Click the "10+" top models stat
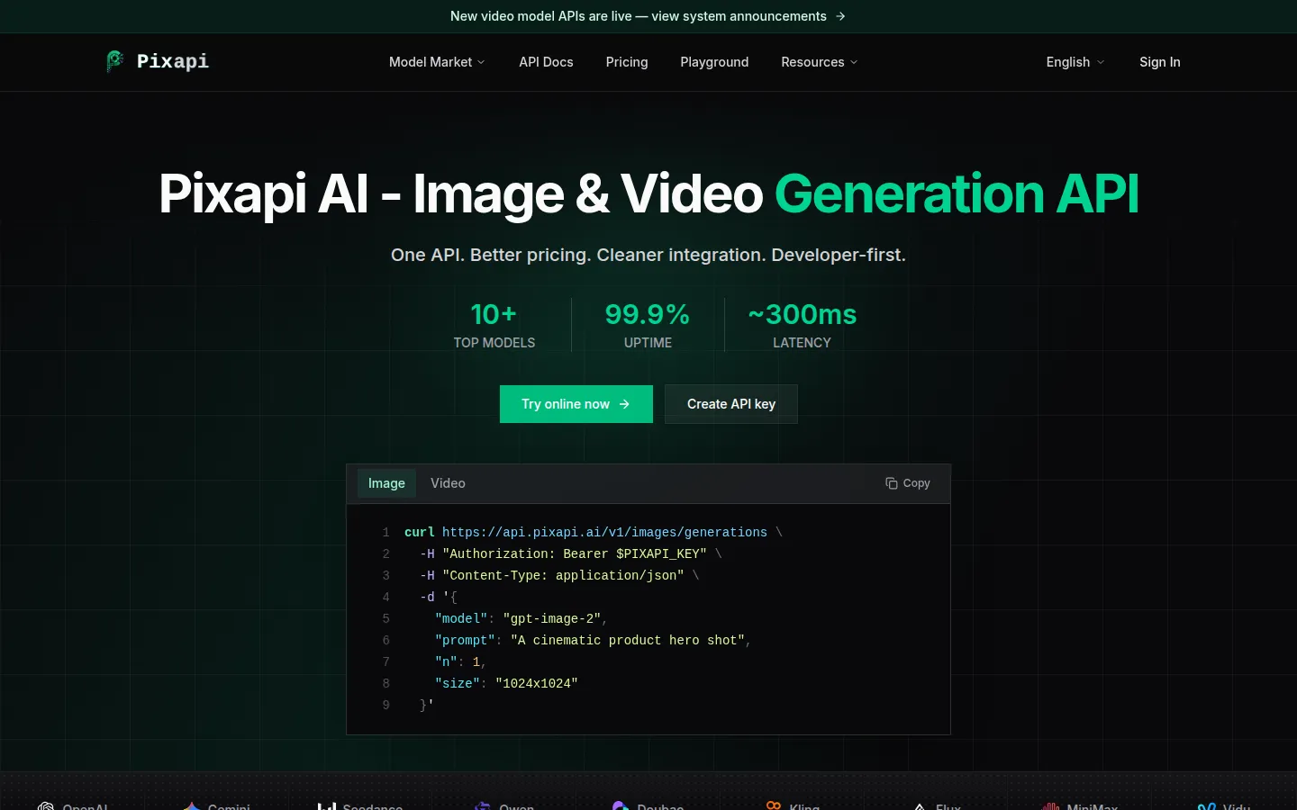 [494, 314]
